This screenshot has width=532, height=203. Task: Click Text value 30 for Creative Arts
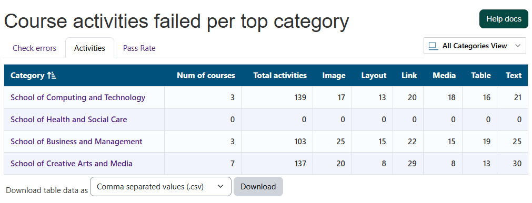[517, 164]
